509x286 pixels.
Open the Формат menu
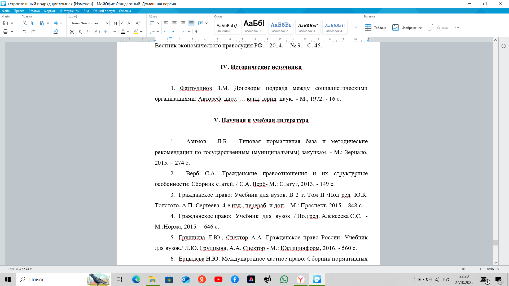click(x=49, y=11)
